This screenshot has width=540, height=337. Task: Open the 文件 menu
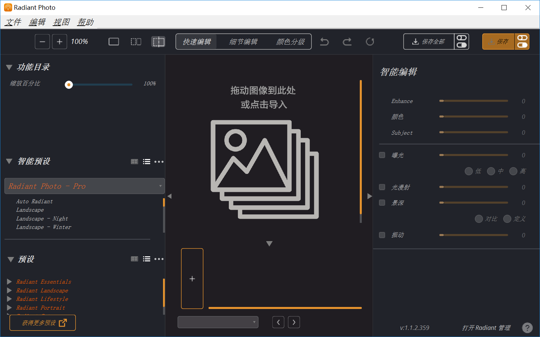(13, 22)
